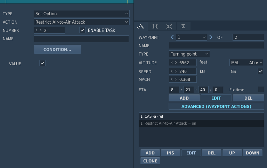Image resolution: width=267 pixels, height=168 pixels.
Task: Click the ETA day field
Action: [x=218, y=90]
